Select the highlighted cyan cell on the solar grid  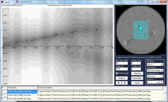click(x=141, y=28)
